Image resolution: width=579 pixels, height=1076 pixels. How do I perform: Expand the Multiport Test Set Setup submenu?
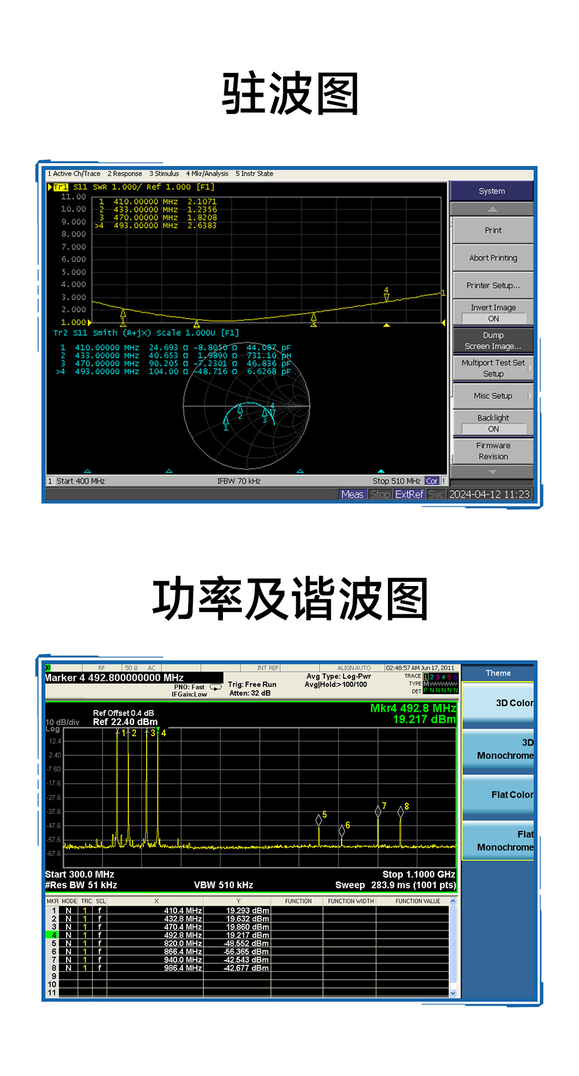click(x=493, y=368)
